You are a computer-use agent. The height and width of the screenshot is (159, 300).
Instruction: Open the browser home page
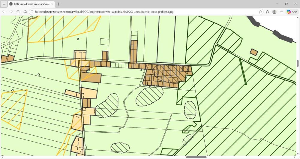tap(25, 12)
